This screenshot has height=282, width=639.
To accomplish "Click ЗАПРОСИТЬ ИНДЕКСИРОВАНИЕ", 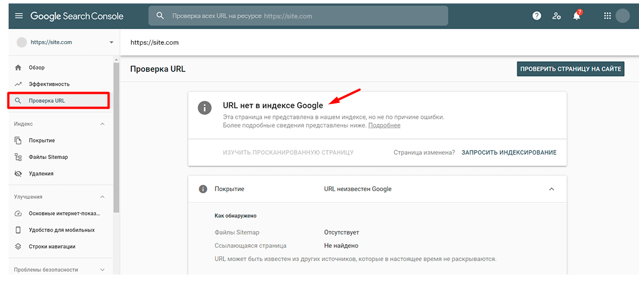I will pyautogui.click(x=509, y=153).
